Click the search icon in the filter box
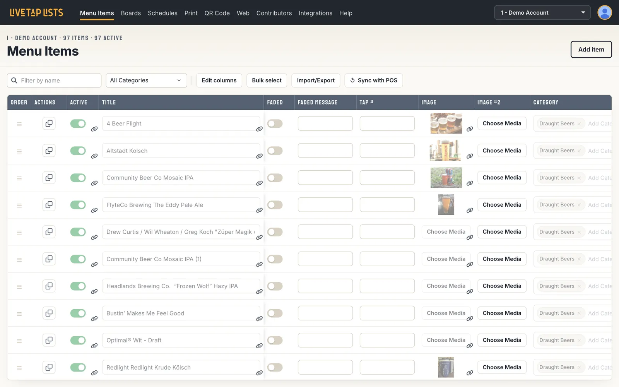 pyautogui.click(x=14, y=80)
